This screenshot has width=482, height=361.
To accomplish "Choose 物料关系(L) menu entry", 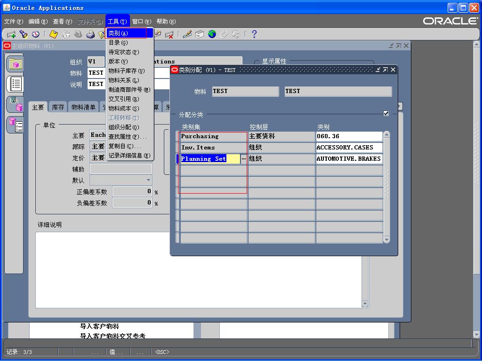I will point(129,80).
